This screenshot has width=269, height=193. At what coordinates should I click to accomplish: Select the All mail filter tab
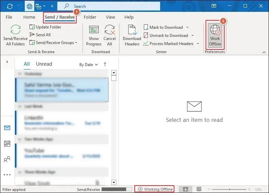click(27, 64)
